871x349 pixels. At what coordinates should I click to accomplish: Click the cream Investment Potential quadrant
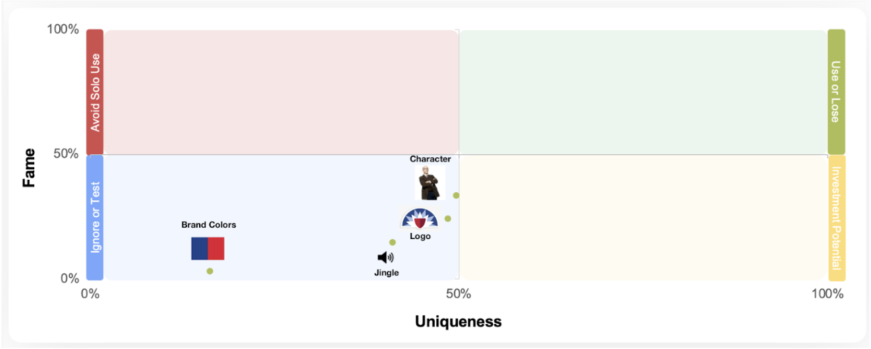coord(643,218)
